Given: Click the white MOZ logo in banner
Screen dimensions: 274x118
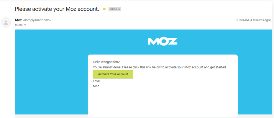Looking at the screenshot, I should pyautogui.click(x=163, y=41).
